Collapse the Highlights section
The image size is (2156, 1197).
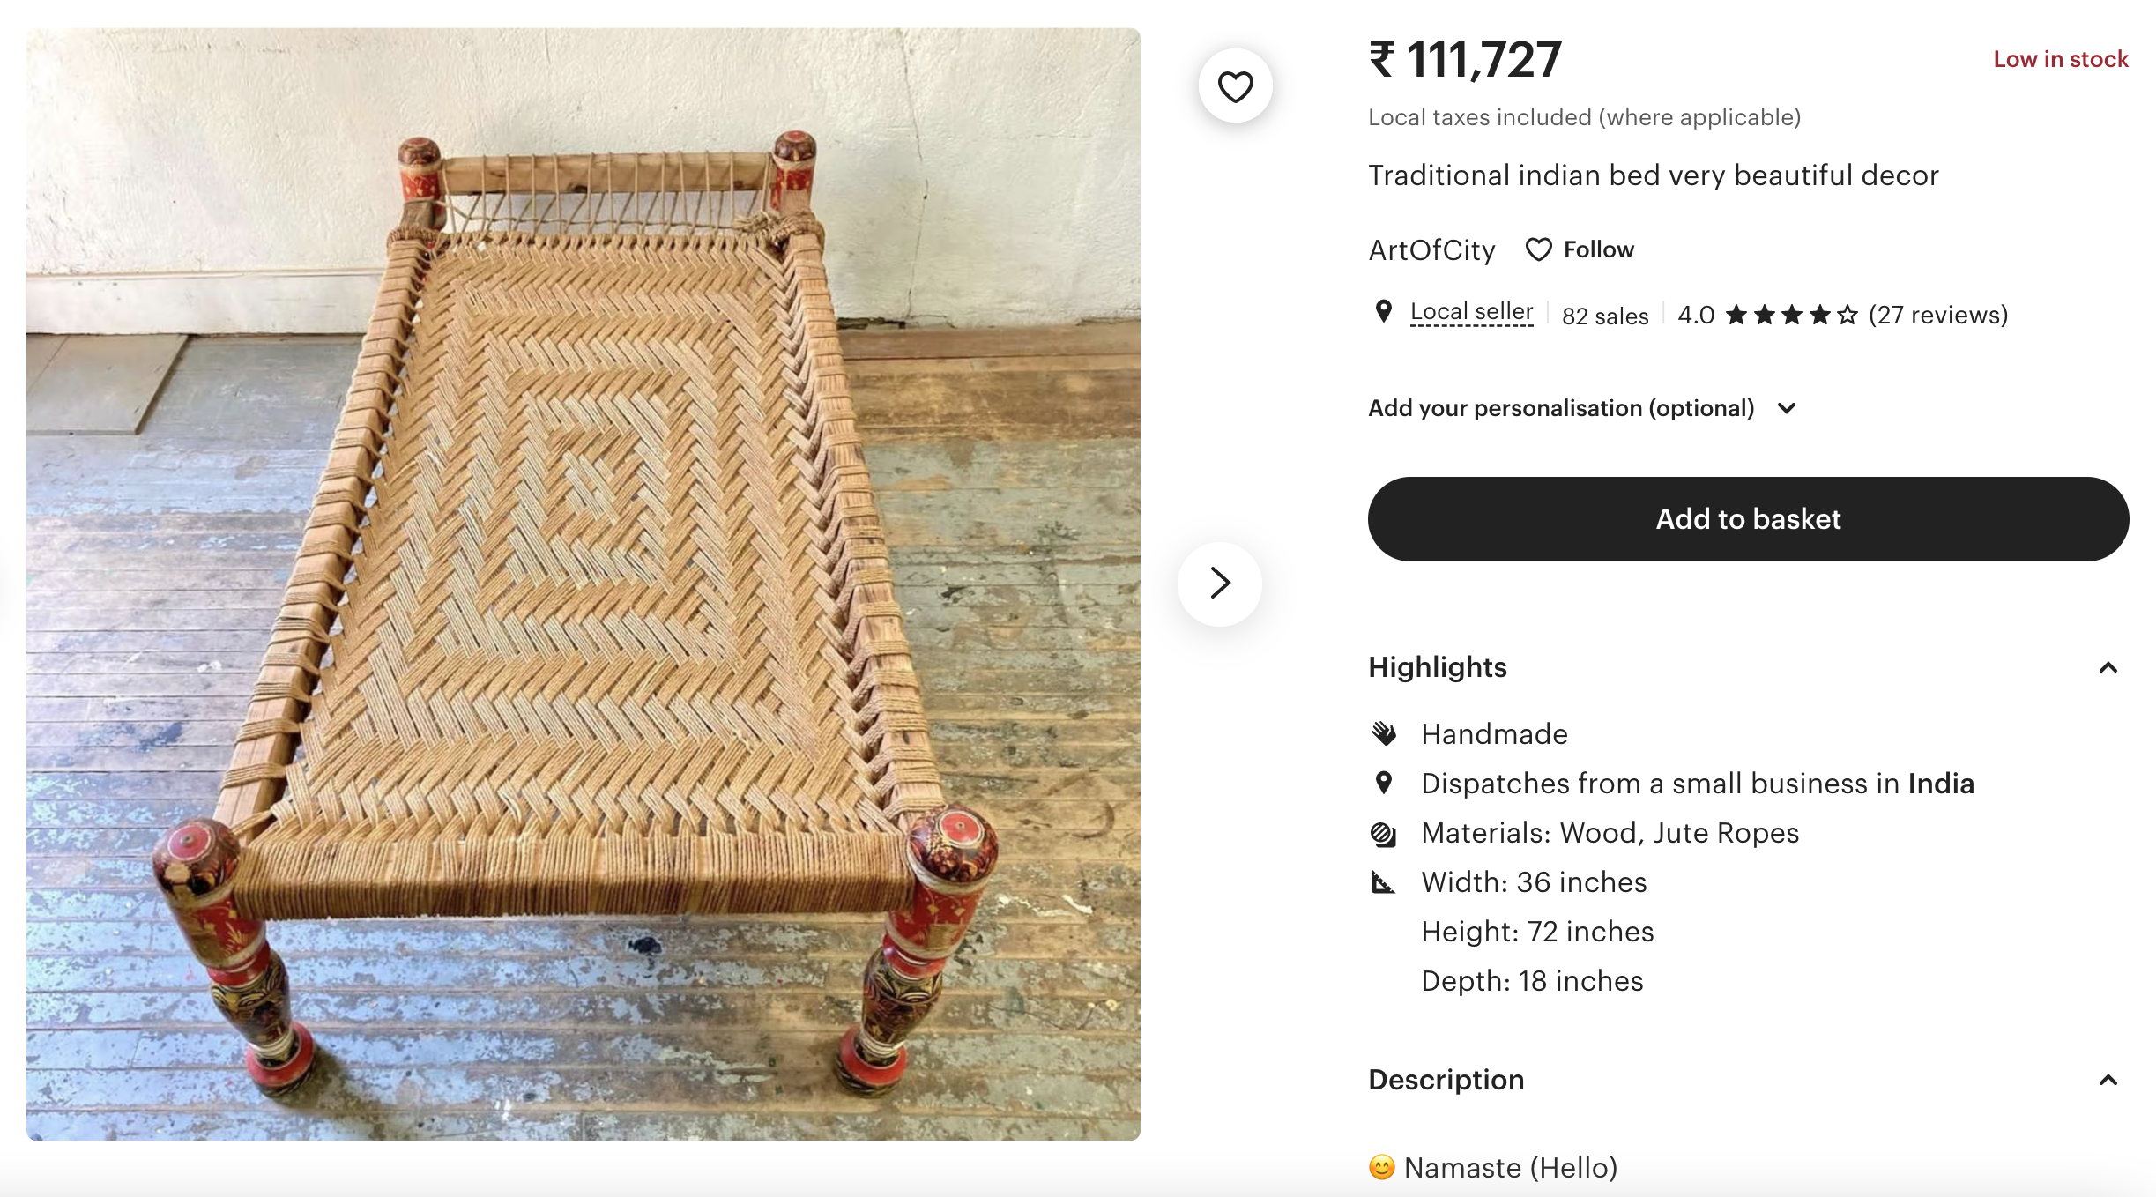[x=2108, y=667]
